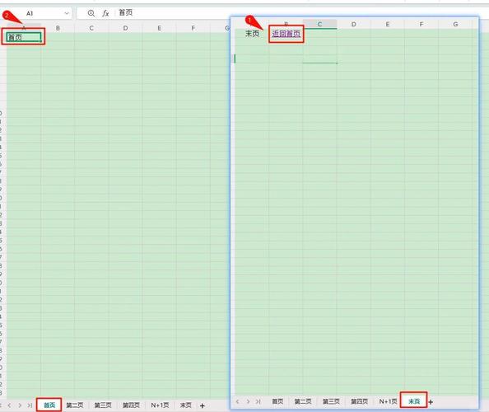The image size is (489, 412).
Task: Switch to 第四页 sheet tab in left window
Action: [x=131, y=405]
